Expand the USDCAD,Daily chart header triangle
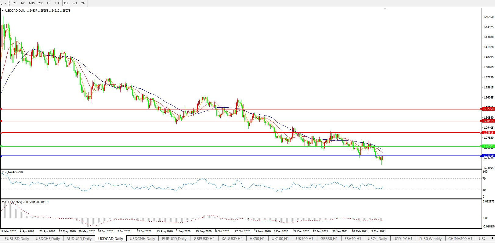Viewport: 495px width, 243px height. tap(3, 11)
